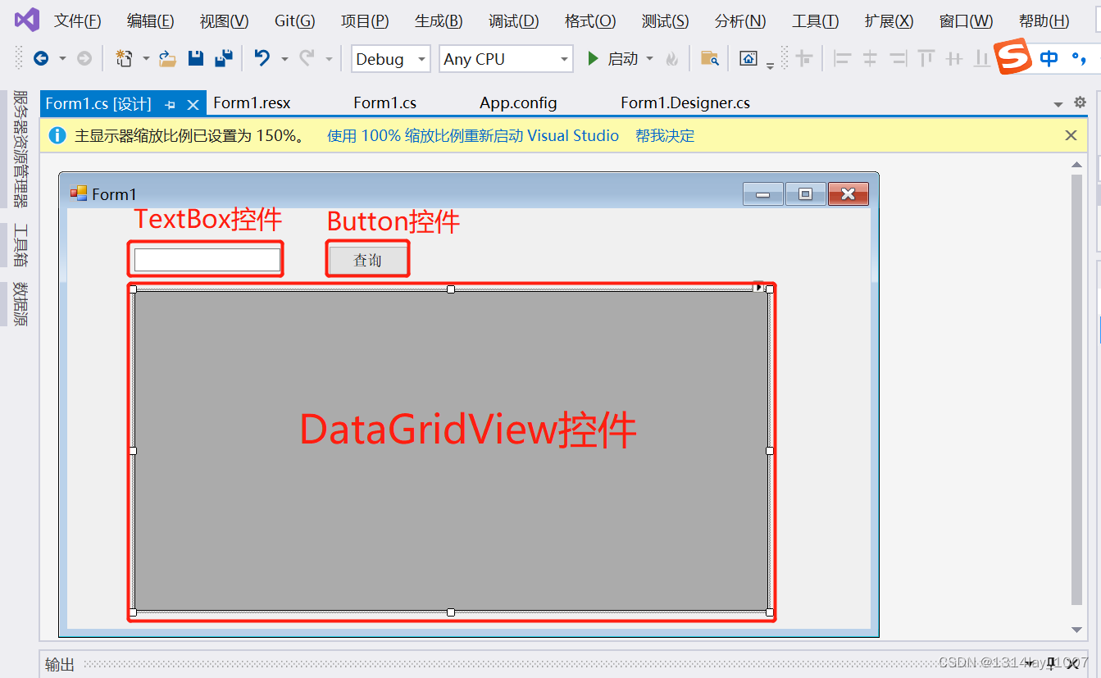Open tab settings gear icon

coord(1080,103)
